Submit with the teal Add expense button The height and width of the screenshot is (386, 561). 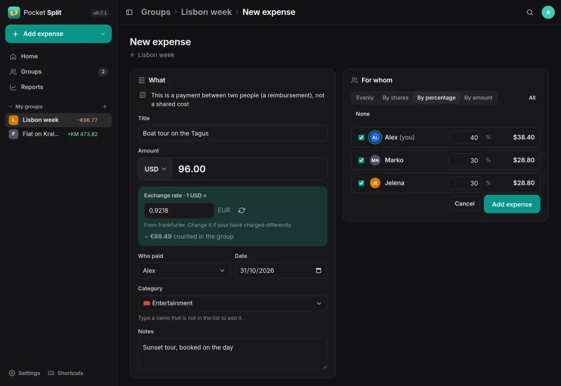click(x=512, y=204)
